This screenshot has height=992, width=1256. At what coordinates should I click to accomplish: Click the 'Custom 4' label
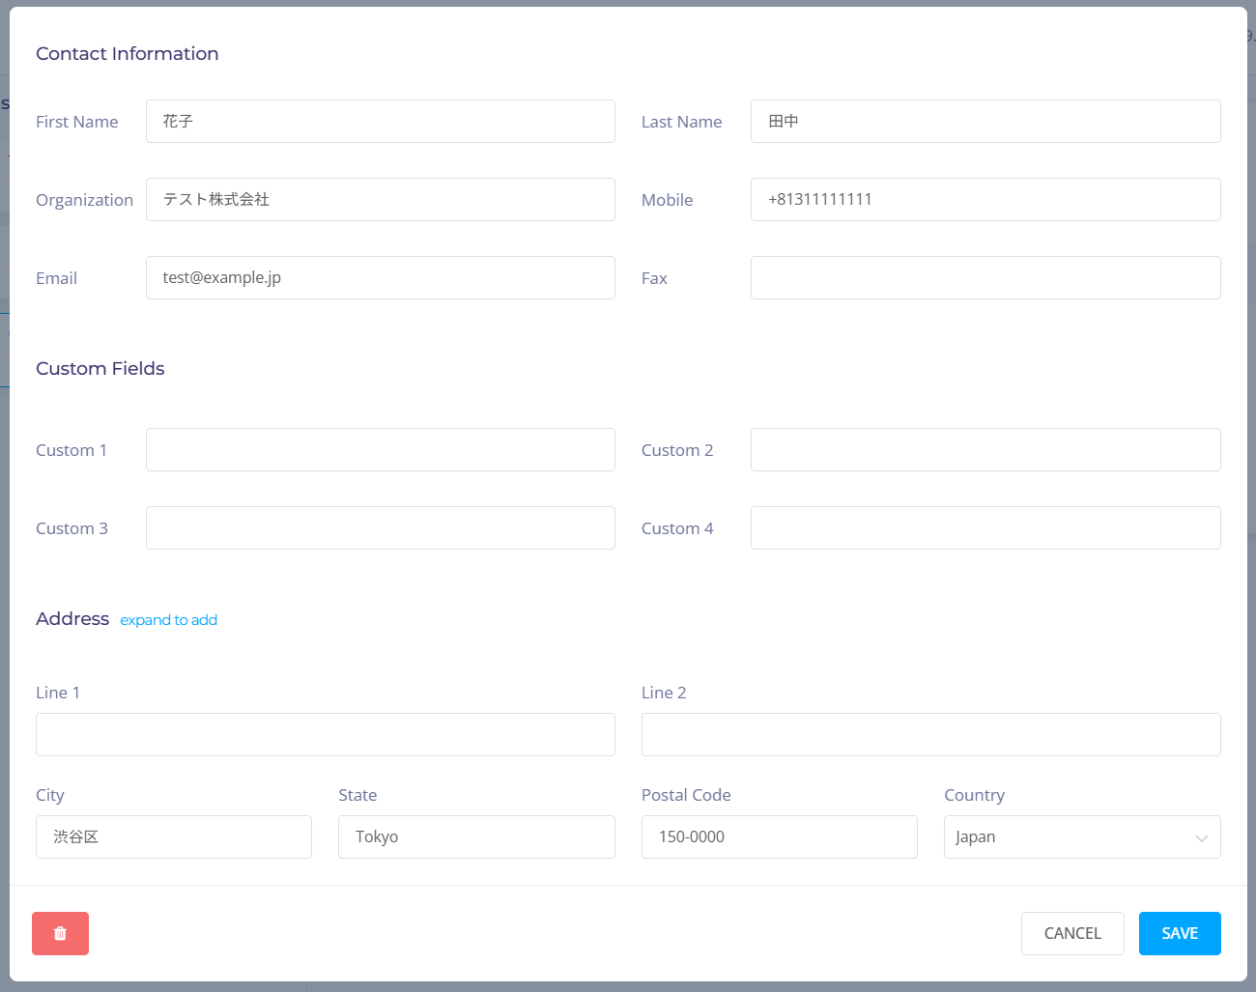click(677, 528)
